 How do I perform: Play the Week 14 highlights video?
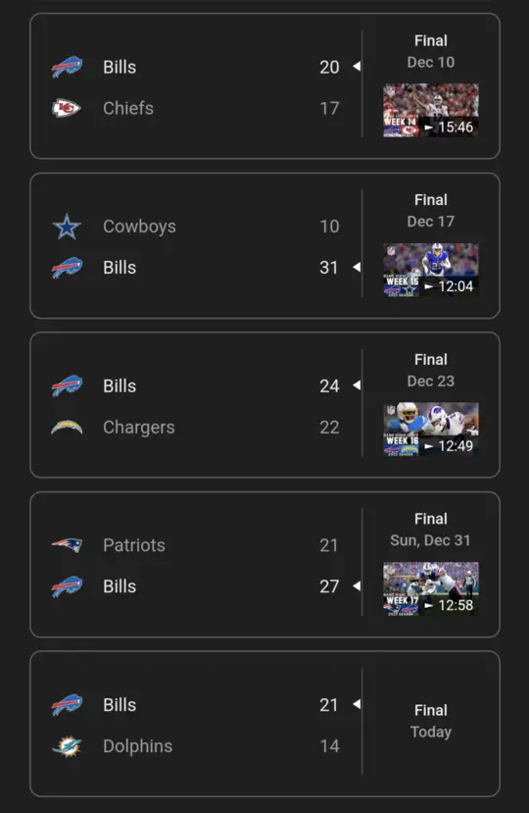point(431,111)
